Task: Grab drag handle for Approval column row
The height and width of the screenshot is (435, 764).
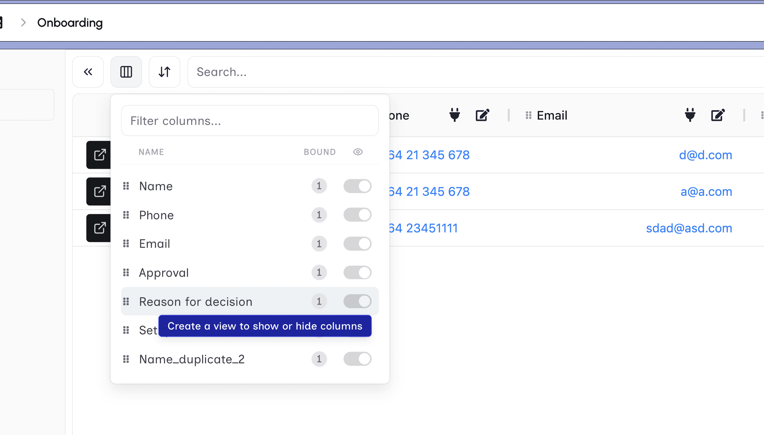Action: [x=126, y=273]
